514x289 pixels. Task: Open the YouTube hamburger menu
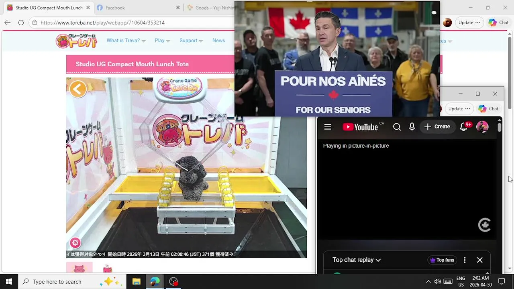coord(328,127)
